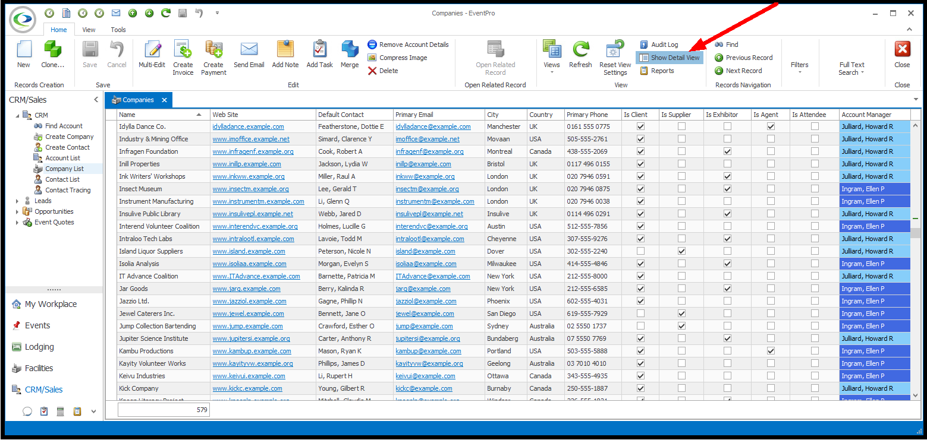The height and width of the screenshot is (440, 927).
Task: Toggle Is Supplier for Jewel Caterers Inc.
Action: coord(681,314)
